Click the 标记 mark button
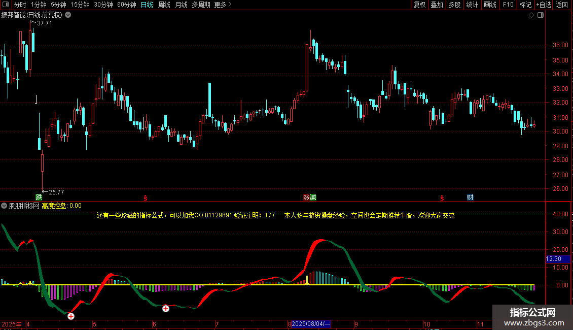The height and width of the screenshot is (330, 573). pos(525,5)
